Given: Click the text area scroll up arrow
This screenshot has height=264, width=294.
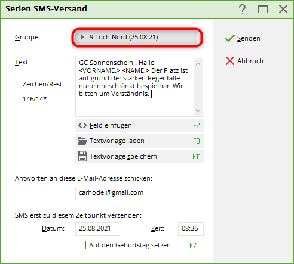Looking at the screenshot, I should click(198, 64).
